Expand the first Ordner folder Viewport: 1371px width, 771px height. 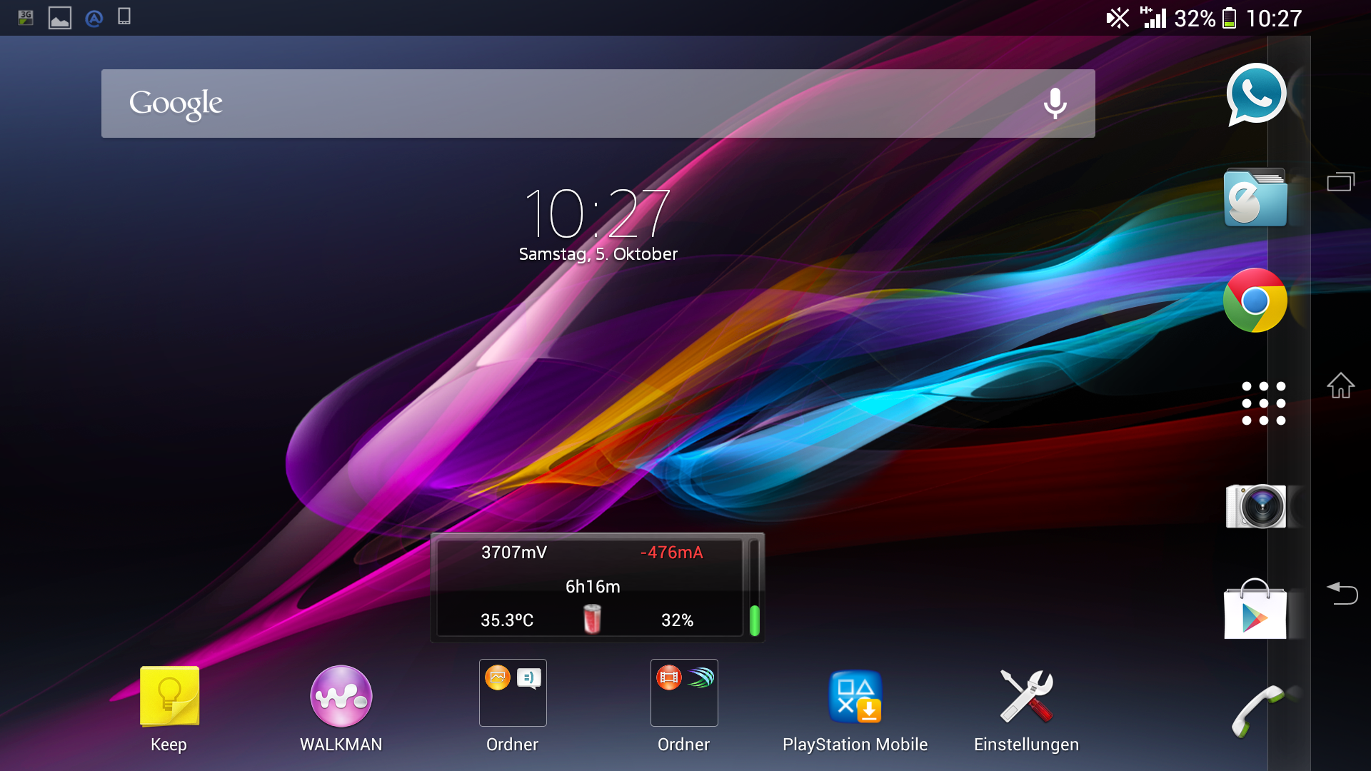pyautogui.click(x=513, y=693)
